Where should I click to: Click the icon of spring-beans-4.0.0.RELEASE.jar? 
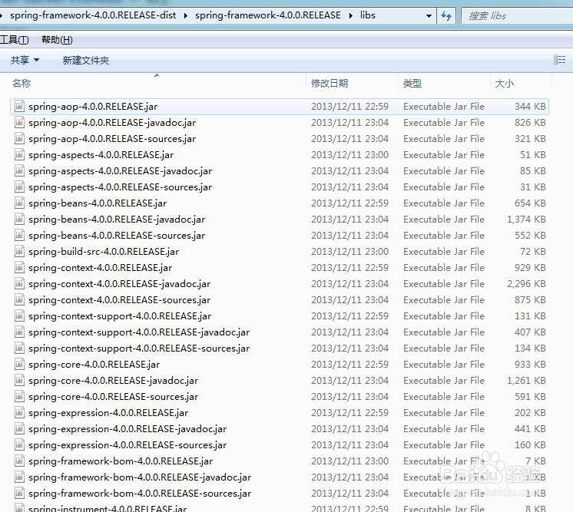pos(19,203)
